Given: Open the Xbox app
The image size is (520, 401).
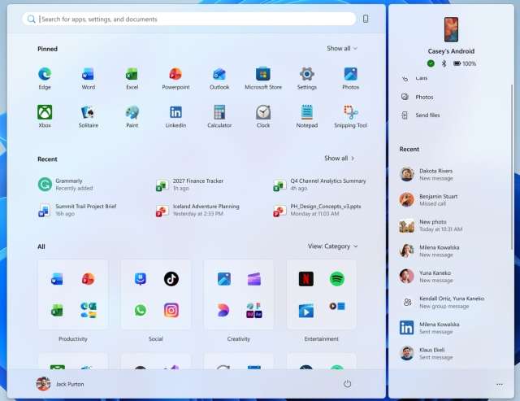Looking at the screenshot, I should [x=45, y=116].
